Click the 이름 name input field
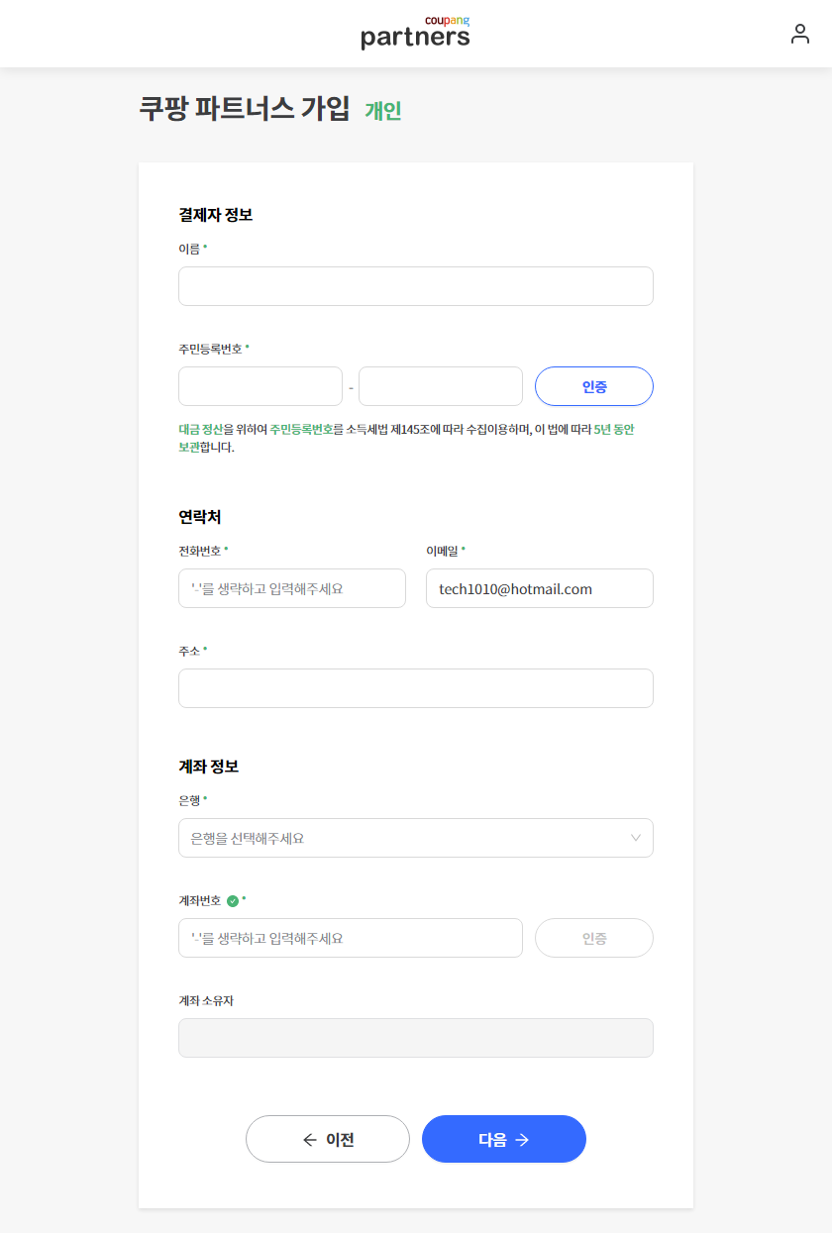 click(x=416, y=286)
